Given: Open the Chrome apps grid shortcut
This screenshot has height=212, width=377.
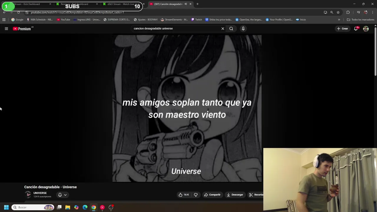Looking at the screenshot, I should coord(4,20).
